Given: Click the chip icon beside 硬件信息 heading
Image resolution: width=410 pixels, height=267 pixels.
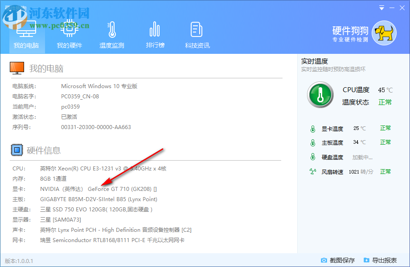Looking at the screenshot, I should pos(16,150).
